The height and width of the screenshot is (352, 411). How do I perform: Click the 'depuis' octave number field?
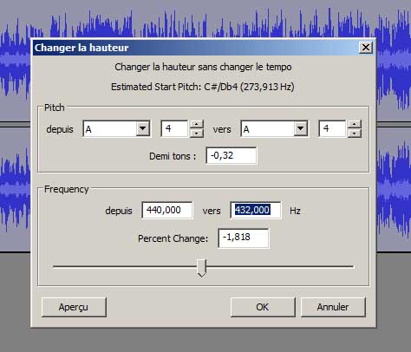pos(175,128)
